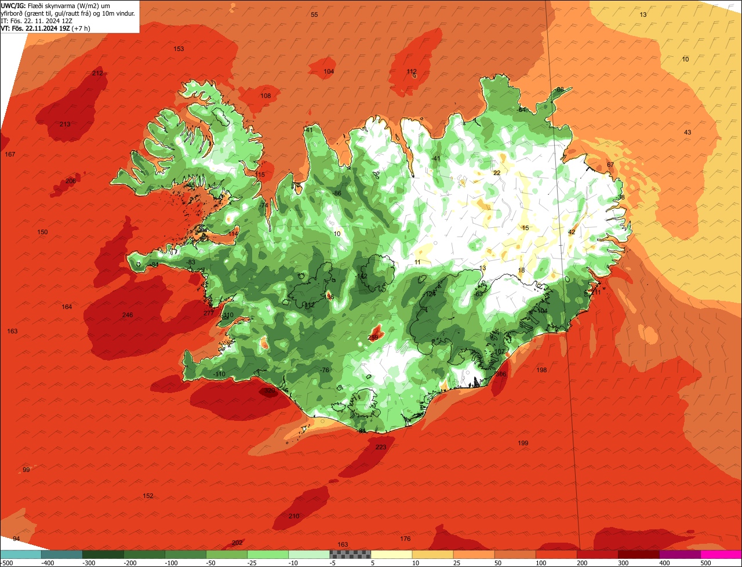Select the value 150 in the western sea
The image size is (742, 567).
click(x=42, y=232)
